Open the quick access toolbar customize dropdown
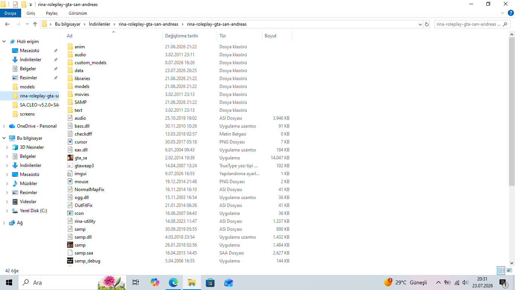515x290 pixels. (31, 5)
